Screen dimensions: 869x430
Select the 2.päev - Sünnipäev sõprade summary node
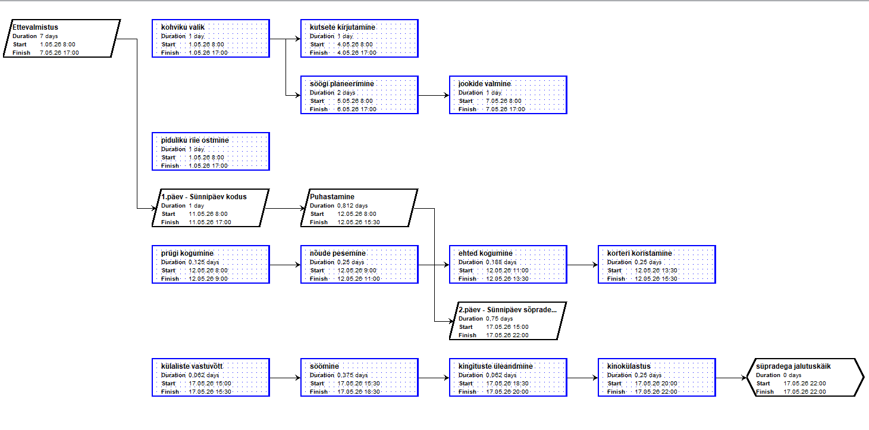point(508,321)
